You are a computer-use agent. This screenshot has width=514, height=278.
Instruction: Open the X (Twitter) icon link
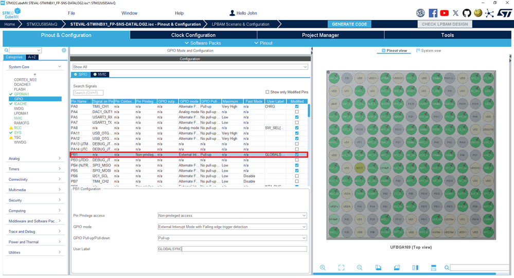(x=456, y=13)
